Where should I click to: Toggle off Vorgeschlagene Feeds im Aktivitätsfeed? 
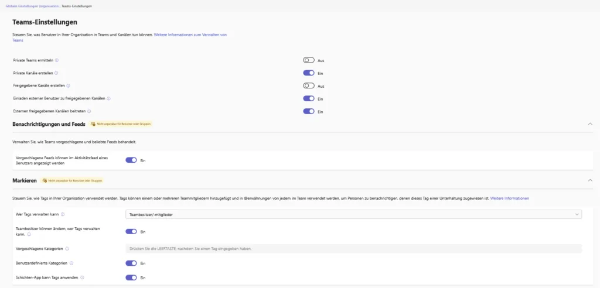pos(131,160)
